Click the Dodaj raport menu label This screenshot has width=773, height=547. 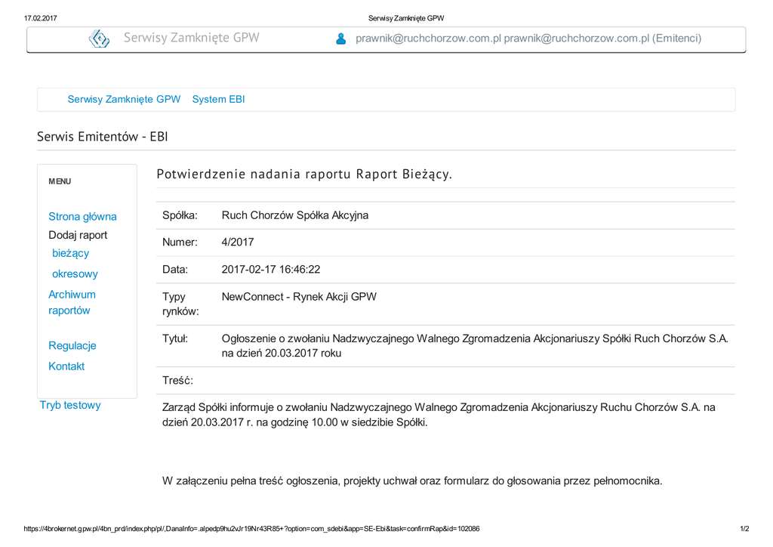(78, 235)
